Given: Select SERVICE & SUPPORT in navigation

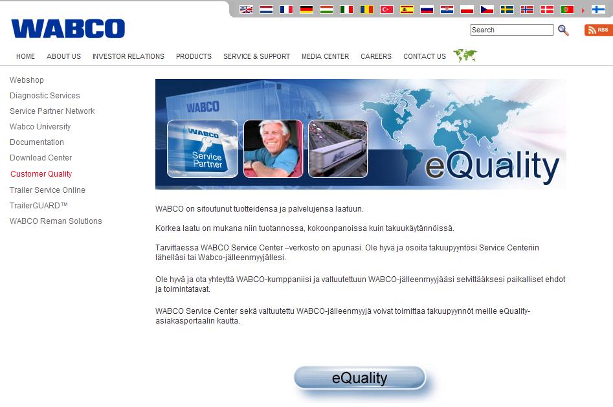Looking at the screenshot, I should pos(256,56).
